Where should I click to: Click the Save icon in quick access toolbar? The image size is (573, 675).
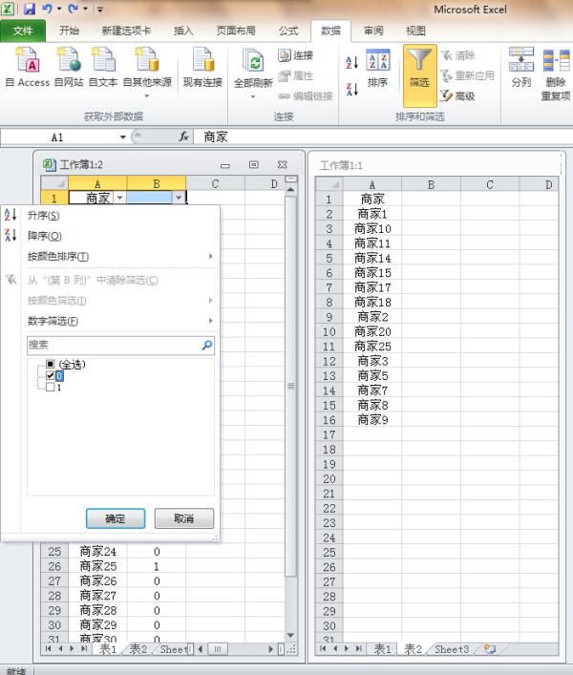point(30,9)
